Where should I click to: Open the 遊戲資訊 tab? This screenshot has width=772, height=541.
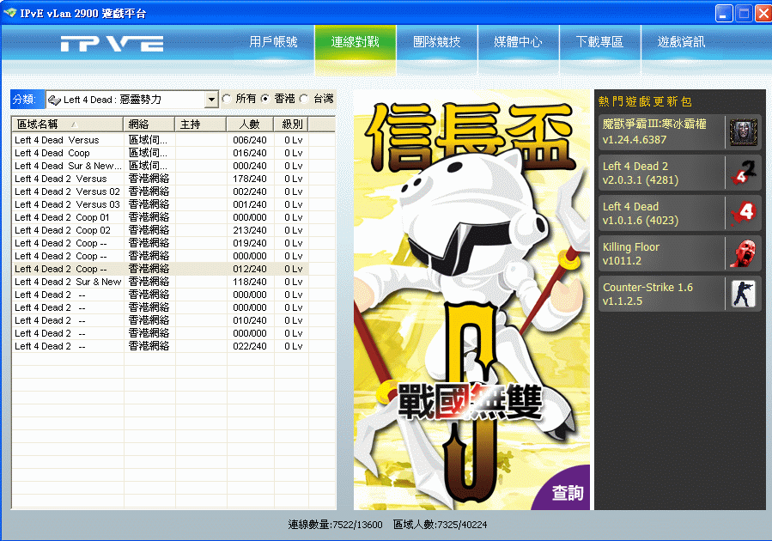coord(682,42)
